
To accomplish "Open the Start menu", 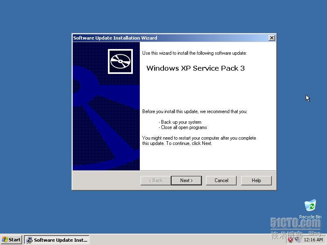I will coord(11,240).
